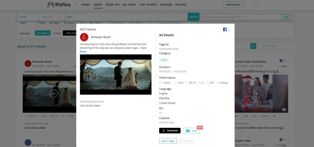
Task: Click the eye icon beside 8.4 M on Anchor card
Action: 259,116
